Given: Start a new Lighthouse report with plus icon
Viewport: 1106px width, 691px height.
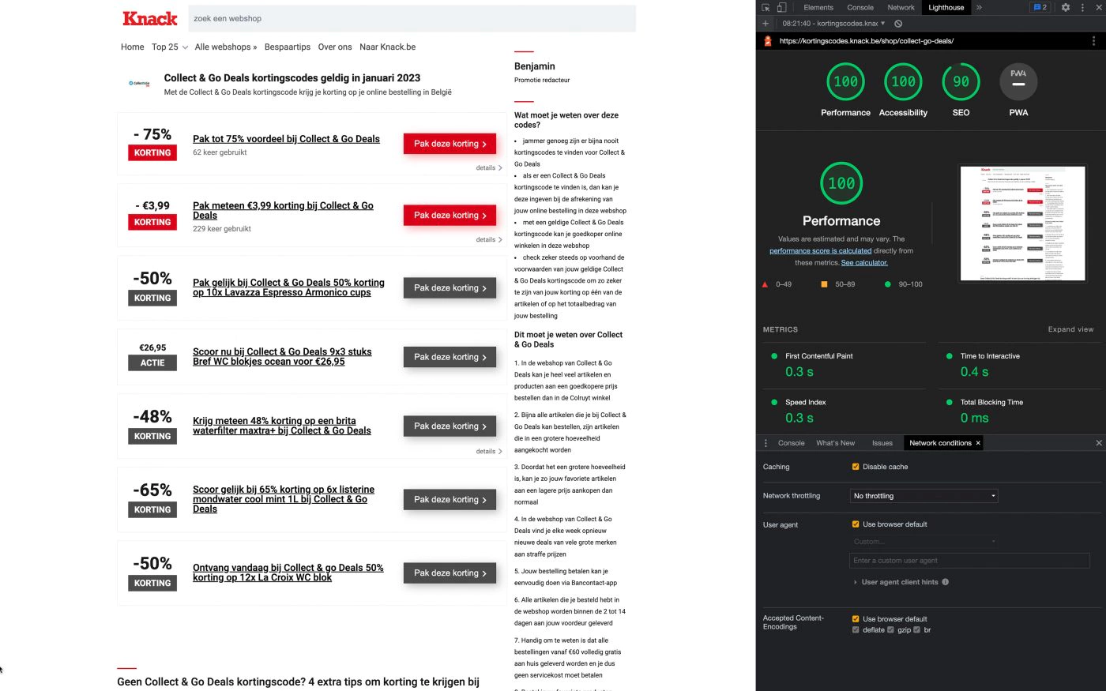Looking at the screenshot, I should pyautogui.click(x=765, y=24).
